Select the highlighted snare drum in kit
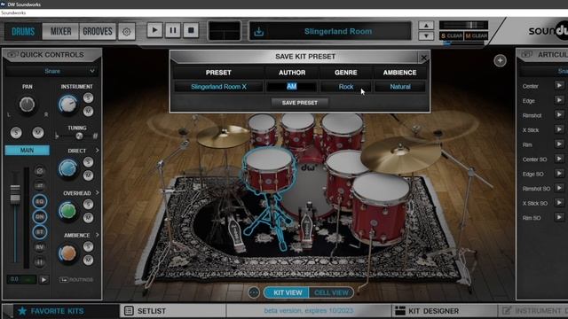The height and width of the screenshot is (319, 568). (269, 169)
